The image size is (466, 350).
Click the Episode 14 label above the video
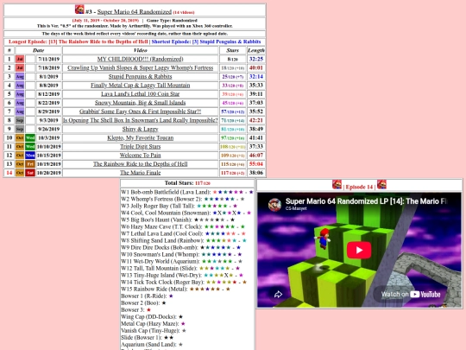point(359,187)
